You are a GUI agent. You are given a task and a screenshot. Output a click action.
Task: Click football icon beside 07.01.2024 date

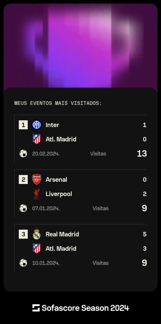(23, 208)
